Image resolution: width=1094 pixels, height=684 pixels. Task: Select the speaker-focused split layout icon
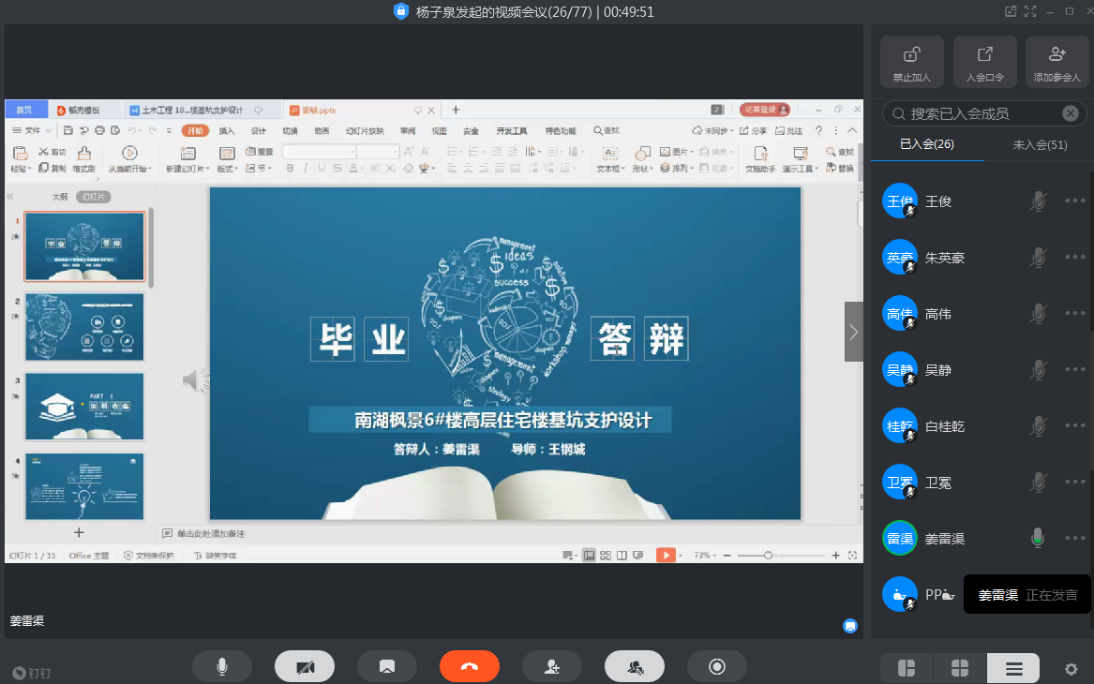click(906, 668)
